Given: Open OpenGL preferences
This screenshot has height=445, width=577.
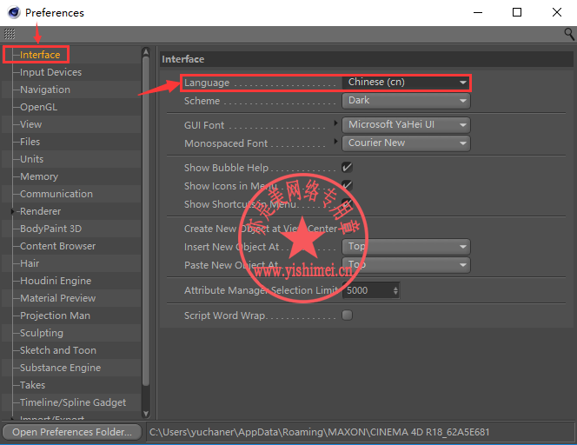Looking at the screenshot, I should (x=38, y=107).
